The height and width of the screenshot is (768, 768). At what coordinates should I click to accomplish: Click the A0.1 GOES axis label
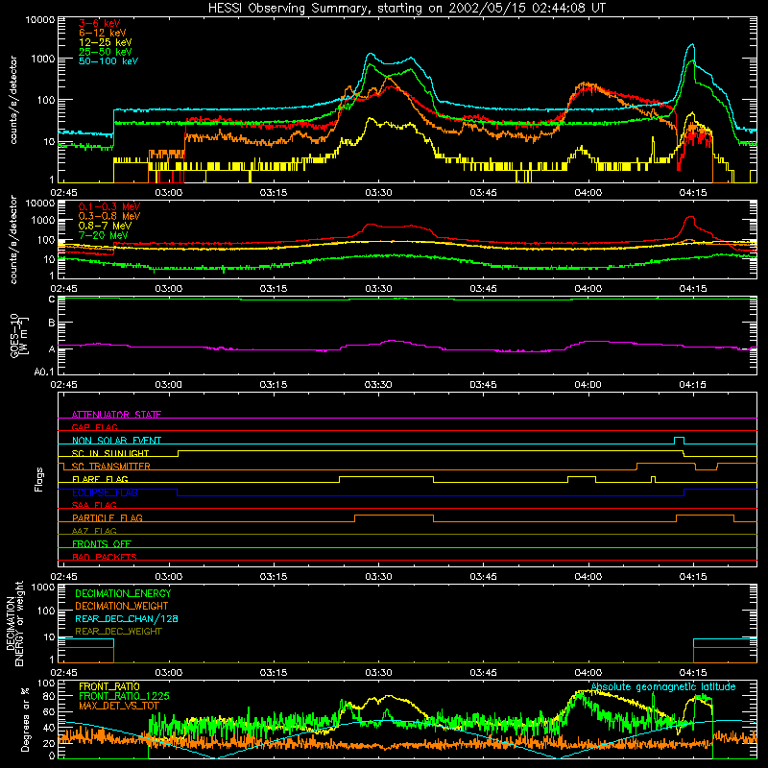pos(44,372)
